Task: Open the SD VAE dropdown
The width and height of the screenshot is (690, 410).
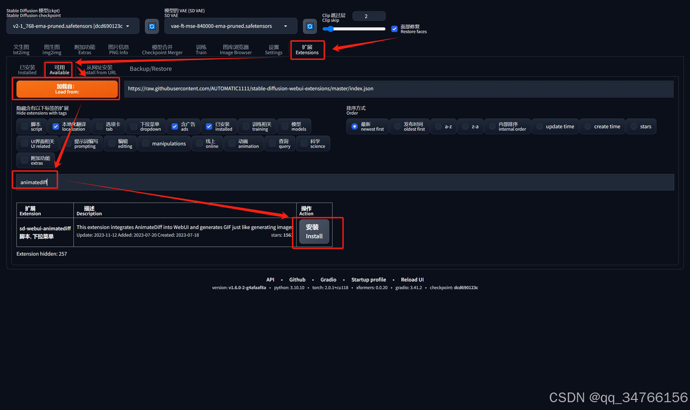Action: [230, 26]
